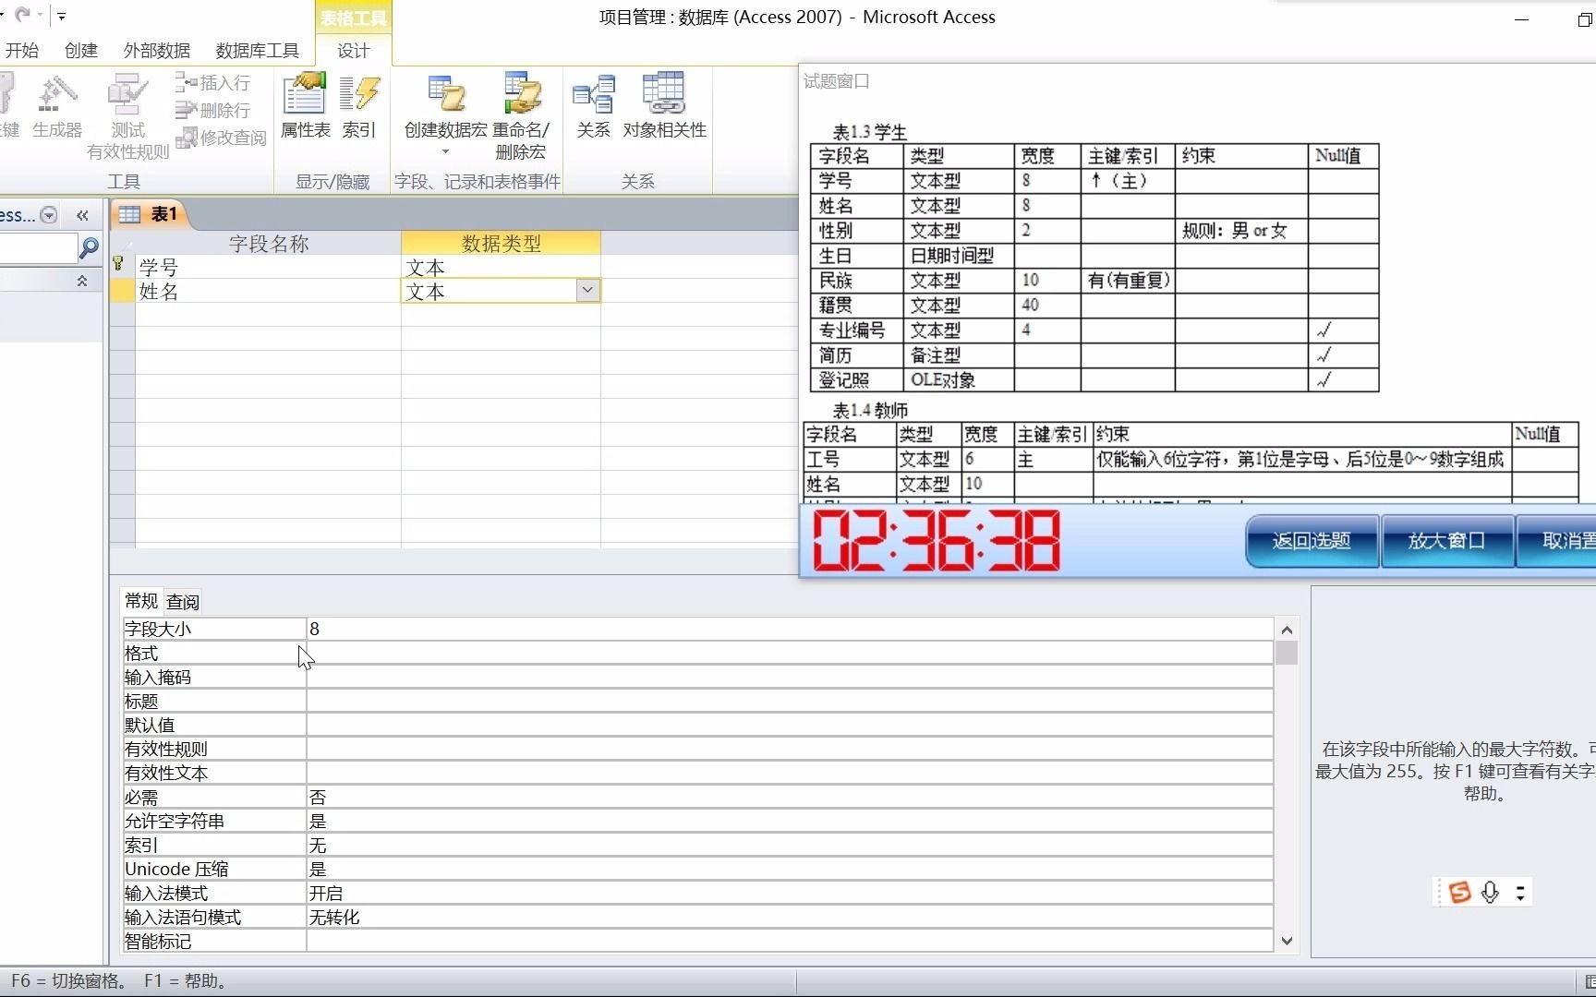The height and width of the screenshot is (997, 1596).
Task: Click Rename/Delete Macro (重命名/删除宏)
Action: [x=521, y=116]
